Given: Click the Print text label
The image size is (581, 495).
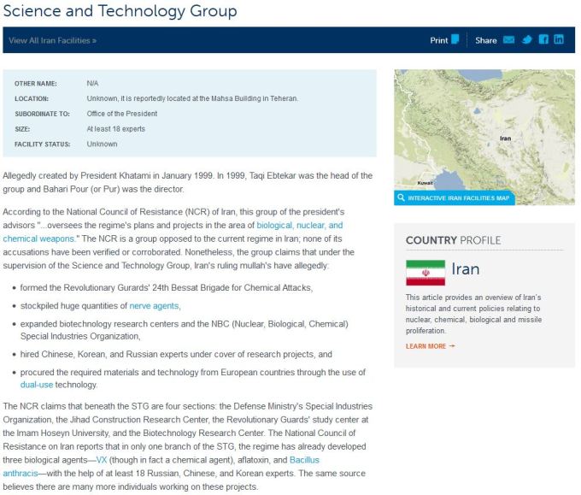Looking at the screenshot, I should tap(438, 40).
